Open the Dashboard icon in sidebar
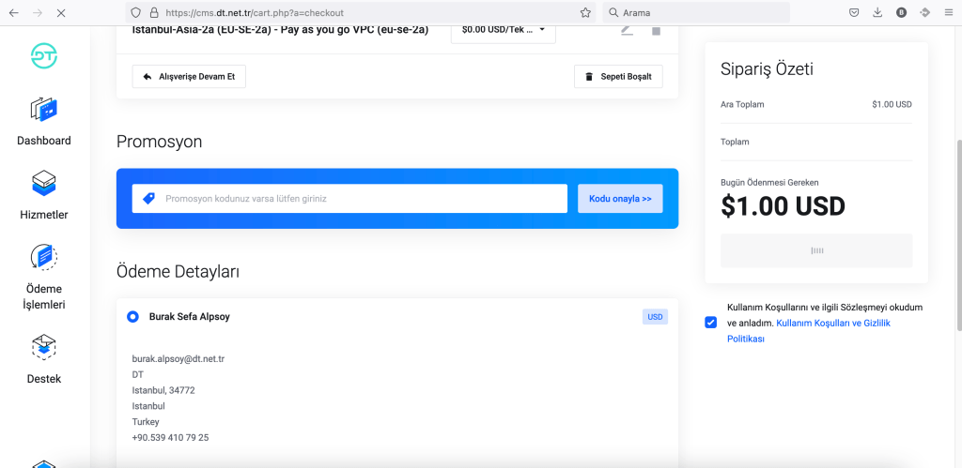The image size is (962, 468). coord(44,110)
